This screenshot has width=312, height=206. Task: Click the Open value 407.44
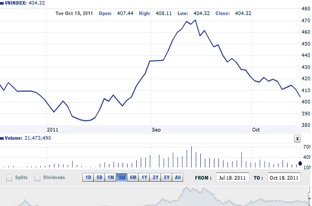125,13
